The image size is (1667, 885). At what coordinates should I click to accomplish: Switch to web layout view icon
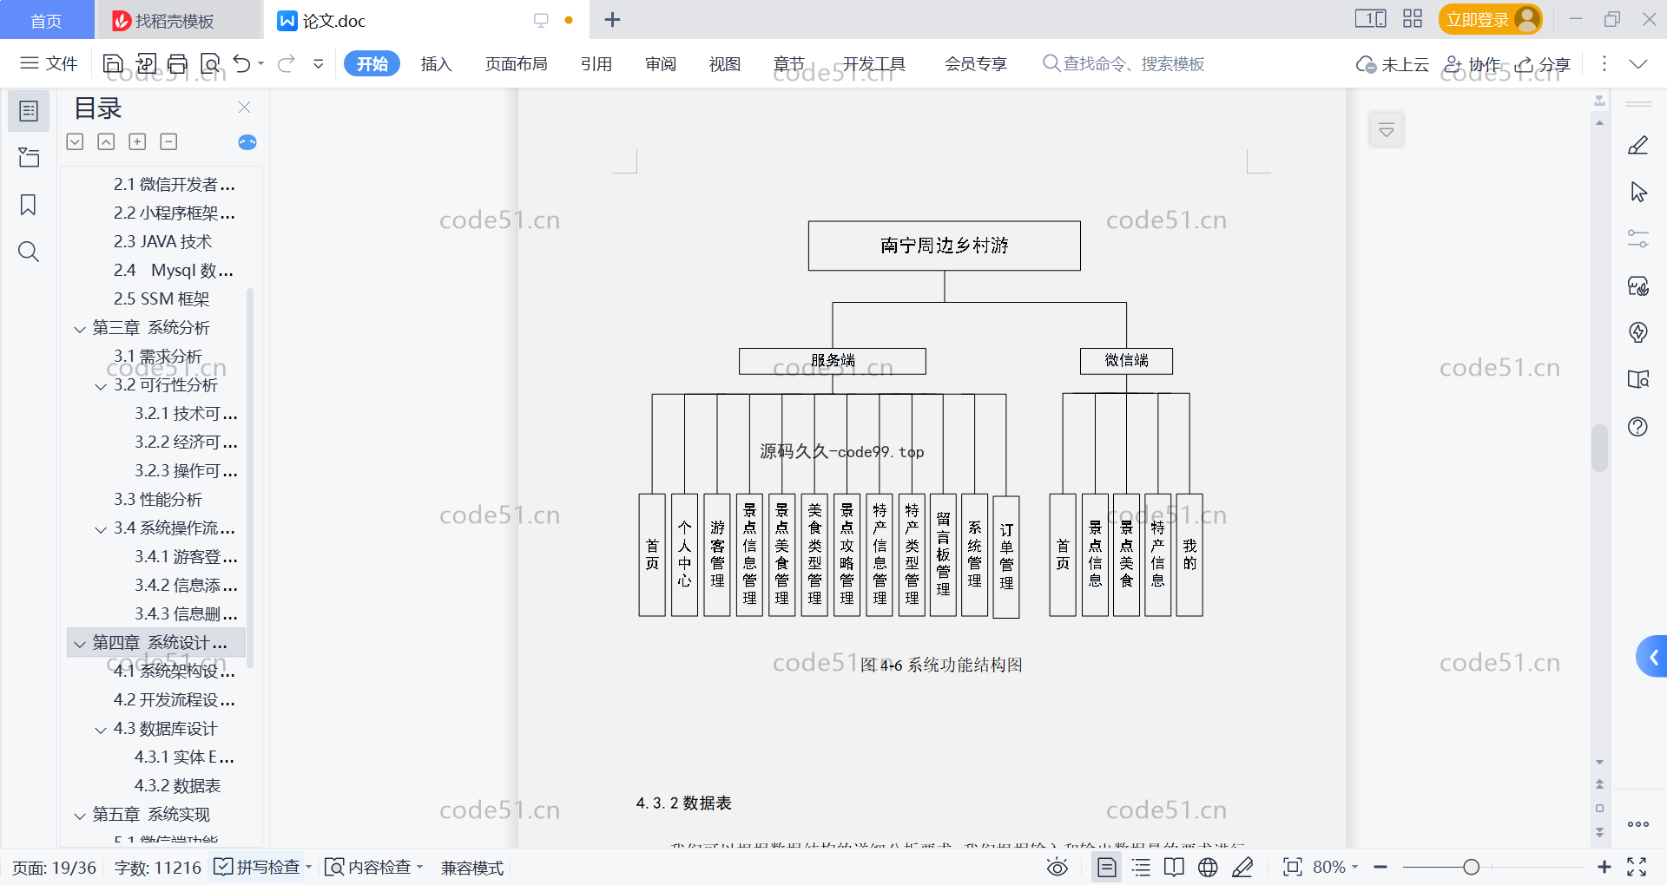[1208, 868]
